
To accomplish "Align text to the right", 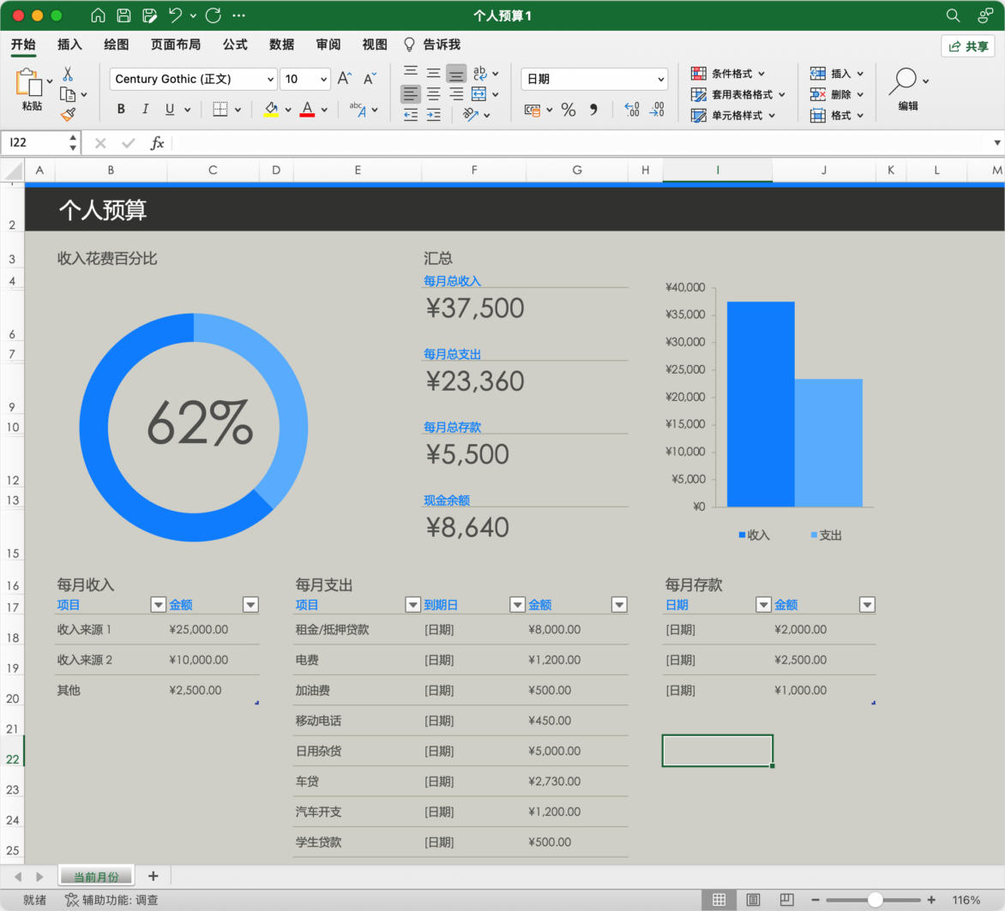I will coord(455,94).
